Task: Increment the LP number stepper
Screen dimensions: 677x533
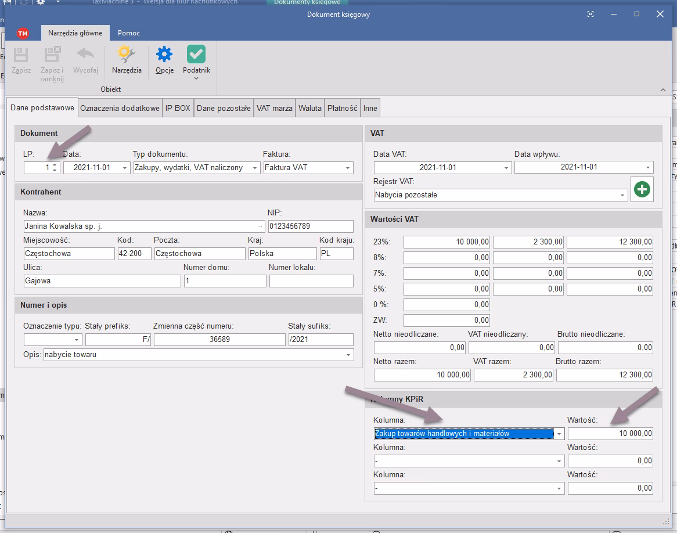Action: [x=55, y=165]
